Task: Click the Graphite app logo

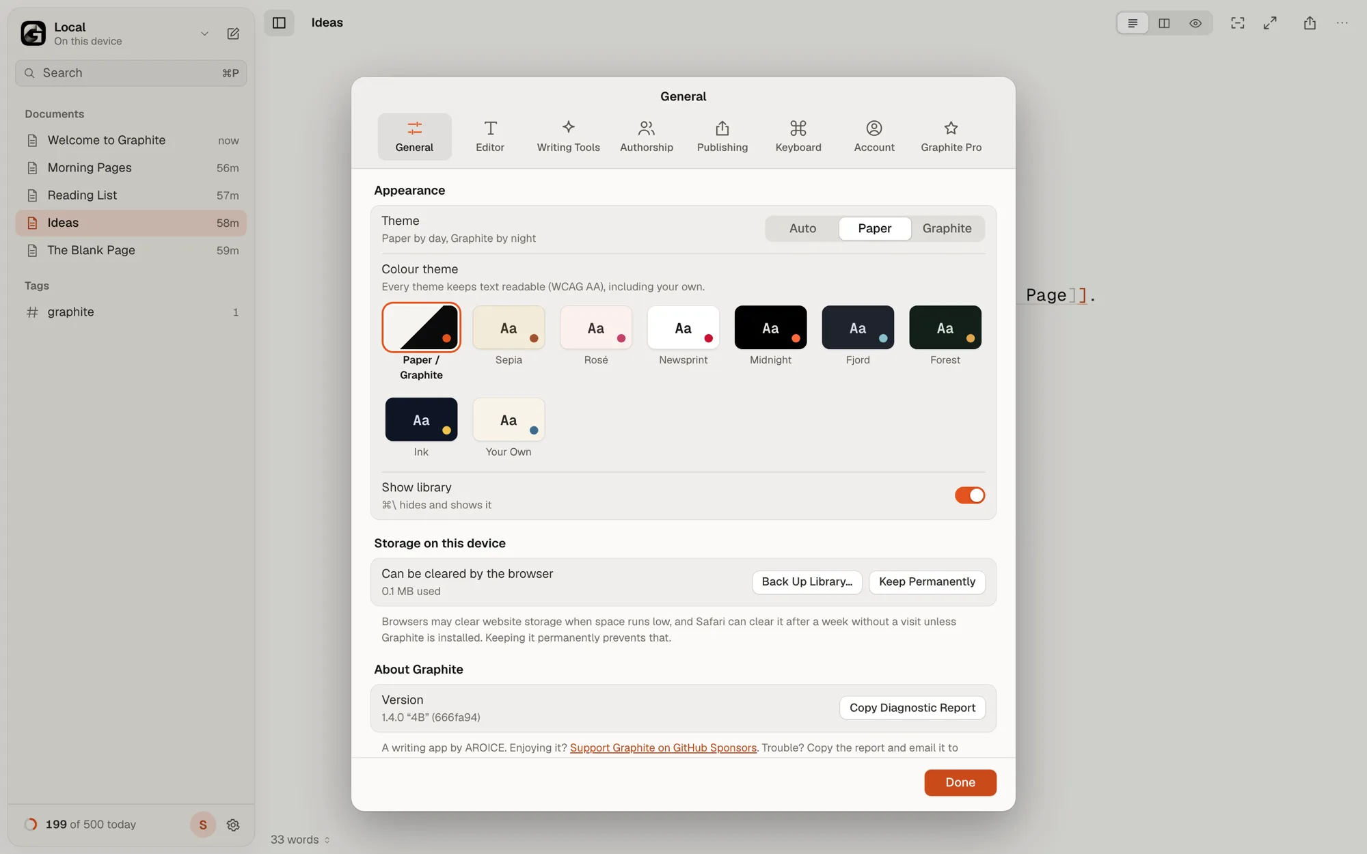Action: 33,33
